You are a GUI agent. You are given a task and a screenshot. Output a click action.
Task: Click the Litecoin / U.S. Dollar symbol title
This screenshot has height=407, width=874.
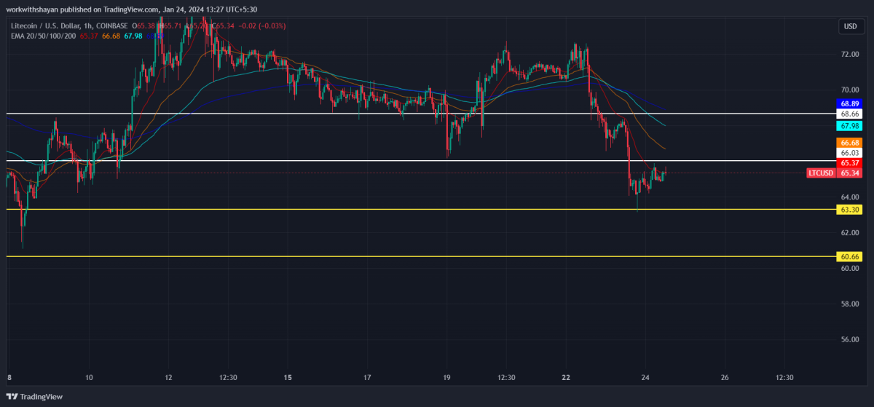(42, 26)
